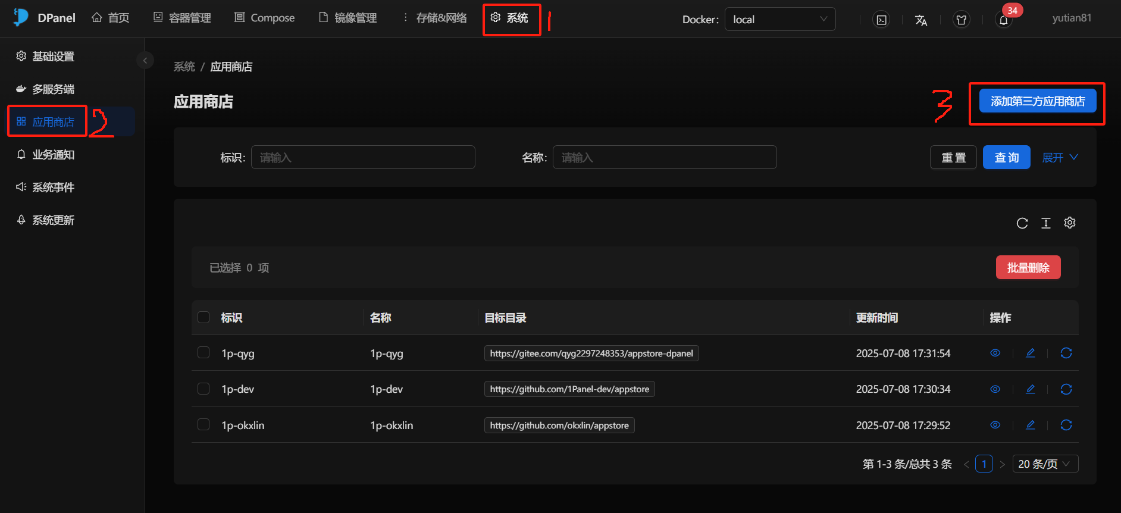Click the 添加第三方应用商店 button
This screenshot has height=513, width=1121.
(x=1037, y=101)
